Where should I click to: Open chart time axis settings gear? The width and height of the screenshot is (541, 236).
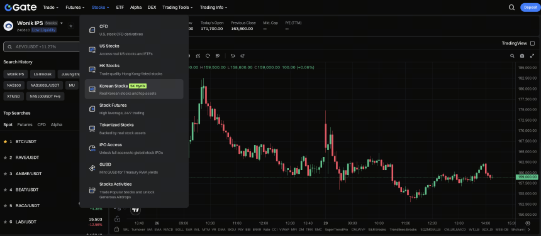(528, 223)
